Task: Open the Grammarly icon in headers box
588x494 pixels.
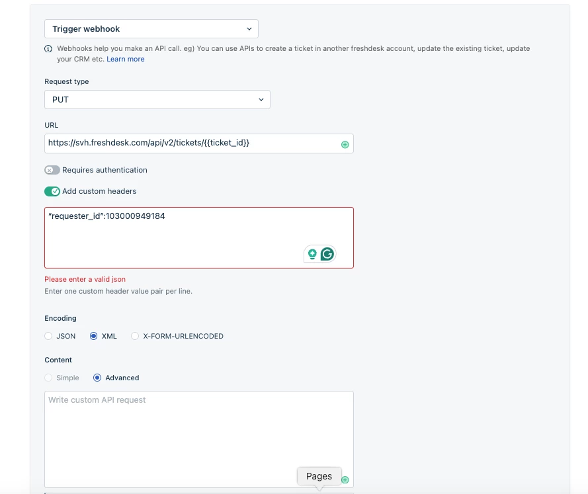Action: pyautogui.click(x=327, y=254)
